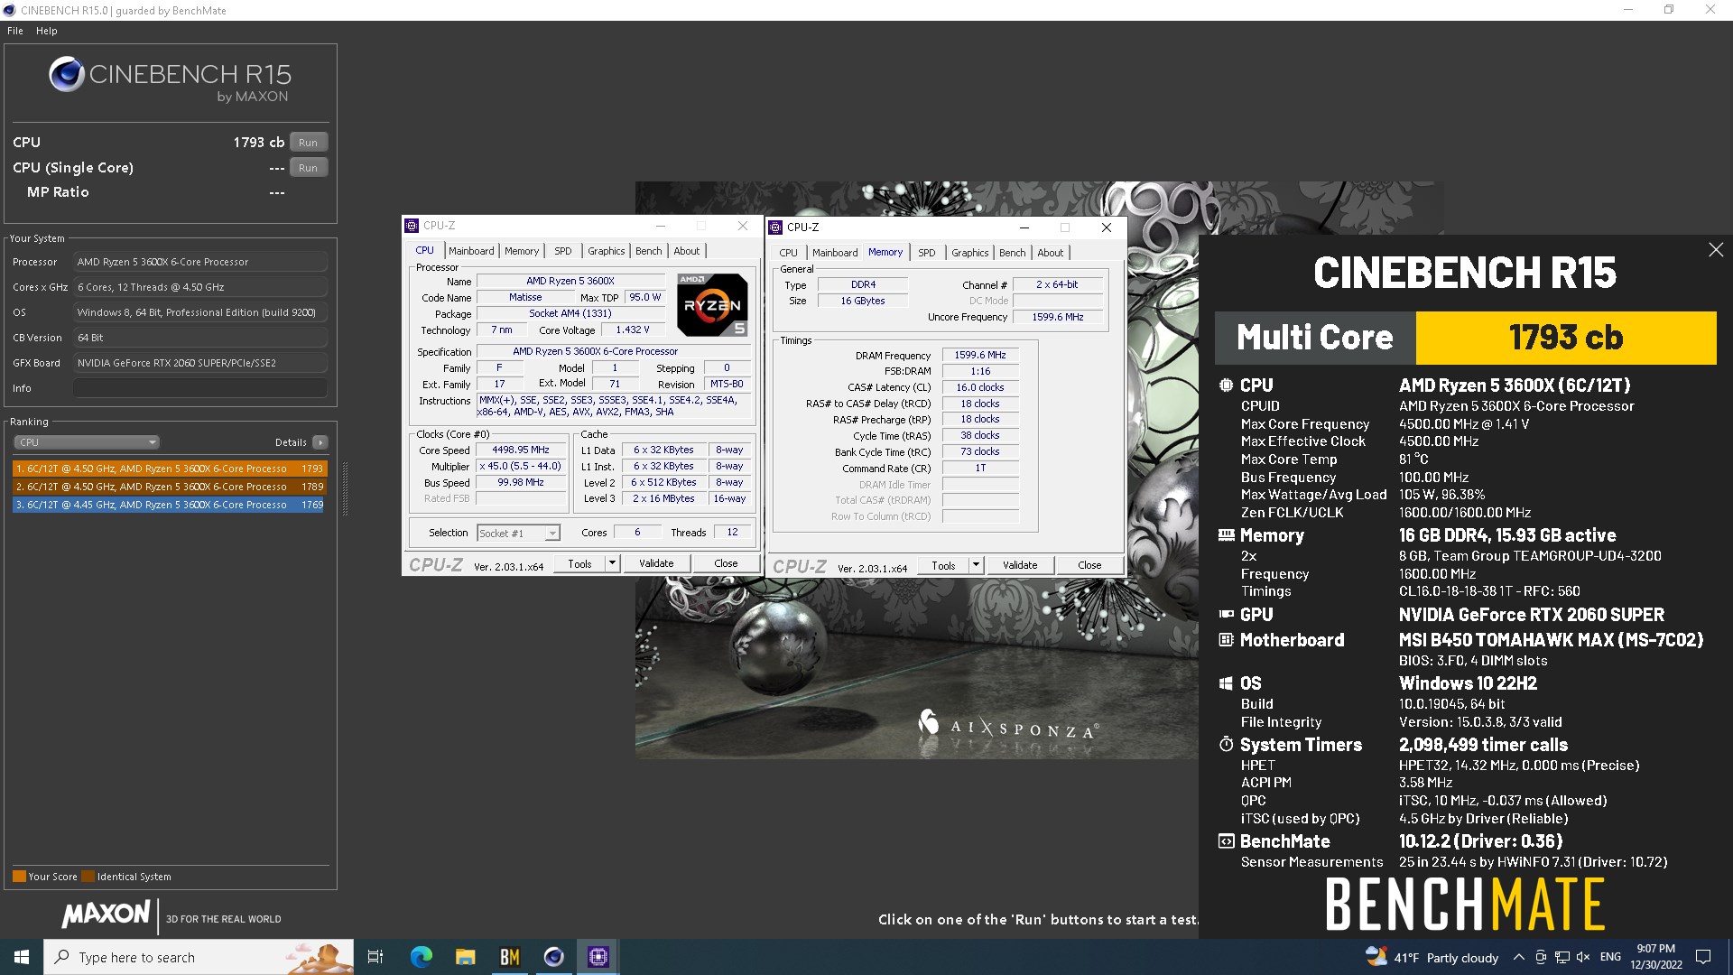Expand the CPU ranking dropdown
The width and height of the screenshot is (1733, 975).
click(x=87, y=442)
